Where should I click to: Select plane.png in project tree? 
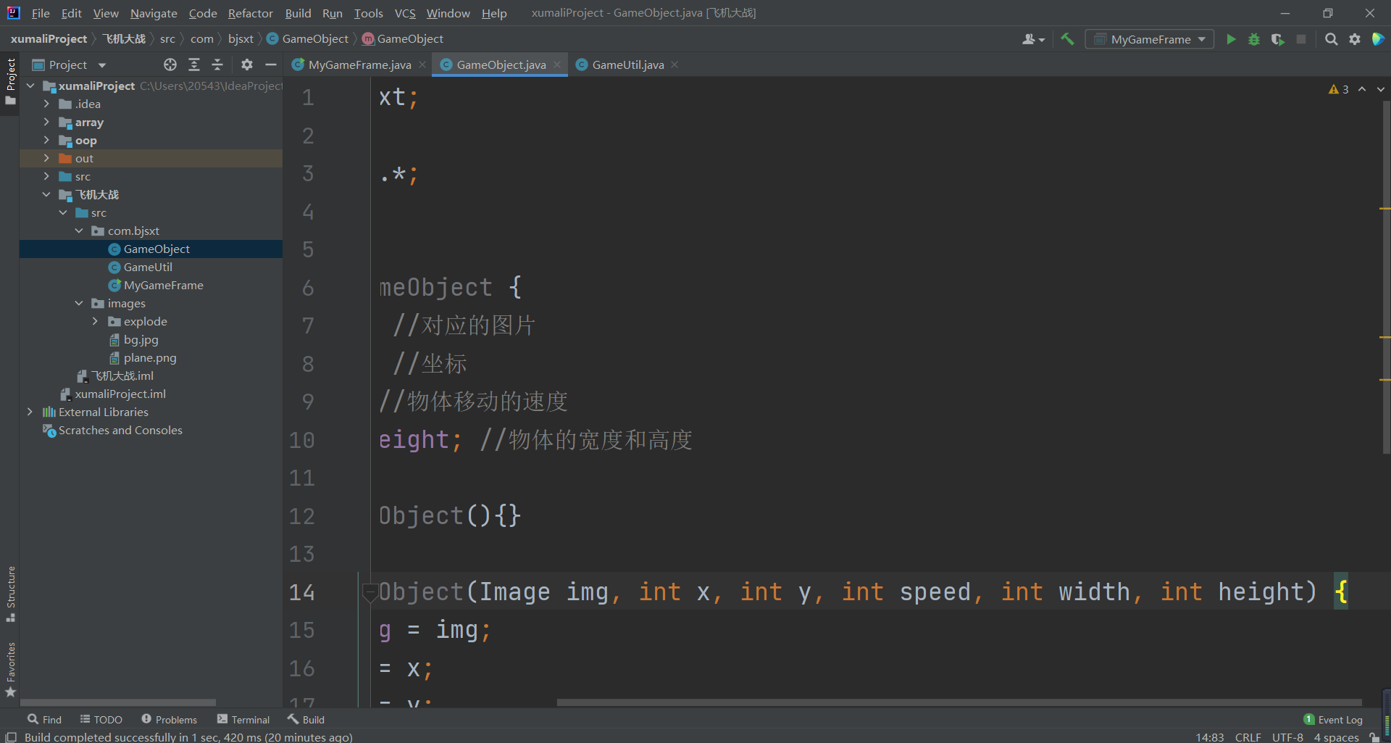pyautogui.click(x=149, y=357)
